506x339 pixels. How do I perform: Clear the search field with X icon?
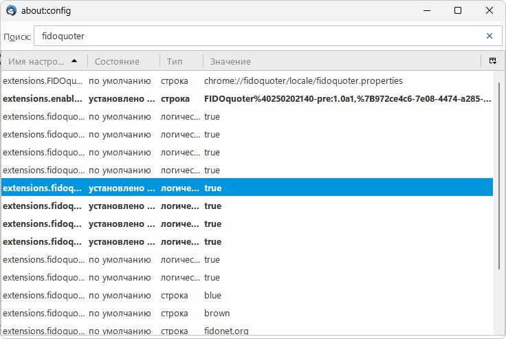(x=489, y=36)
